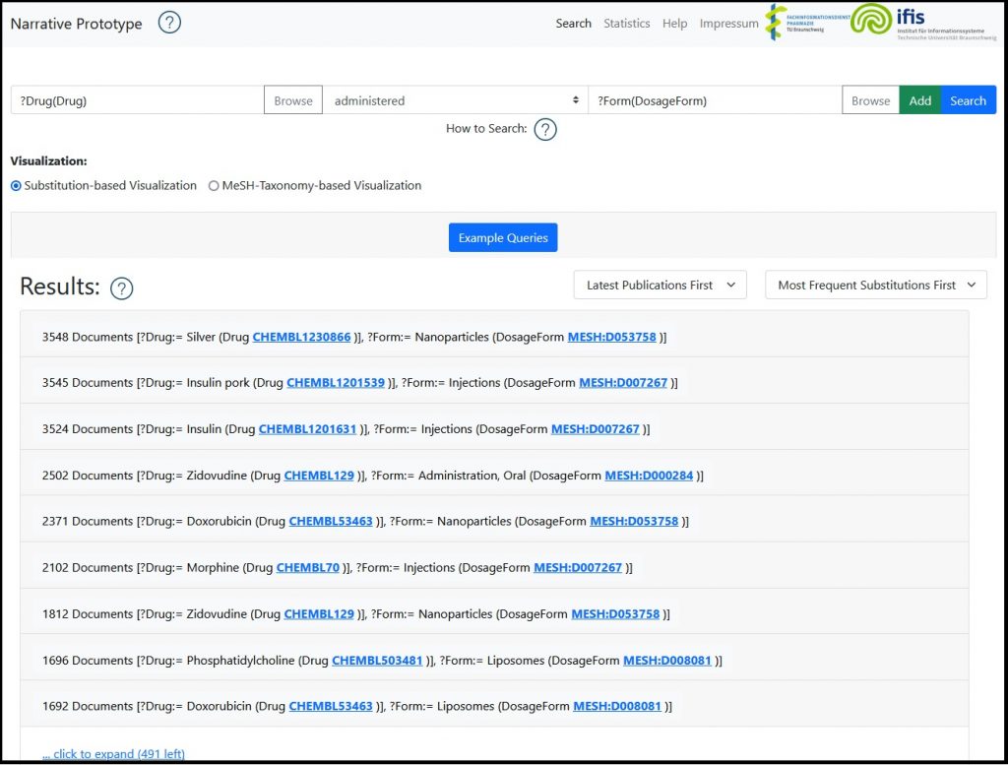
Task: Open CHEMBL1230866 link for Silver
Action: click(301, 337)
